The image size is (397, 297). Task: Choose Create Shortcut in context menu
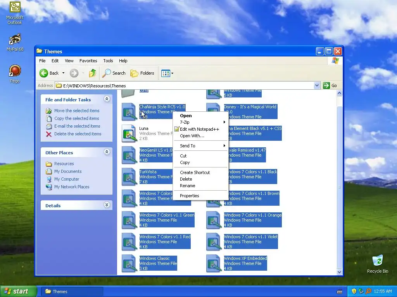point(200,172)
